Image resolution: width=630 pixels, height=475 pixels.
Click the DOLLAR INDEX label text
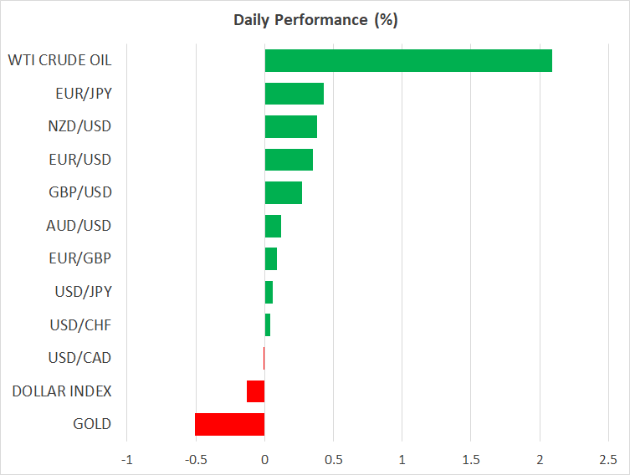(x=62, y=391)
